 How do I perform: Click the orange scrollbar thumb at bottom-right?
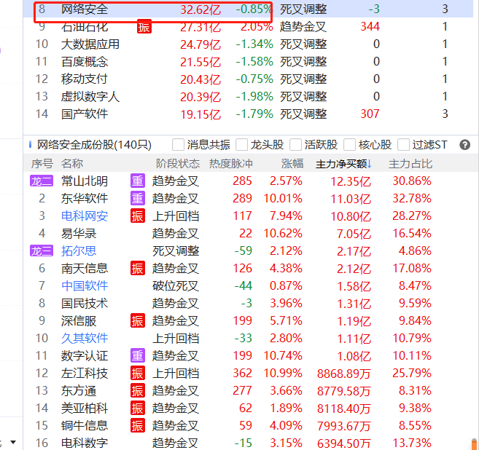click(x=475, y=444)
